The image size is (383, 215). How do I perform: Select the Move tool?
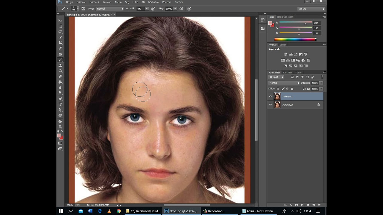(60, 21)
